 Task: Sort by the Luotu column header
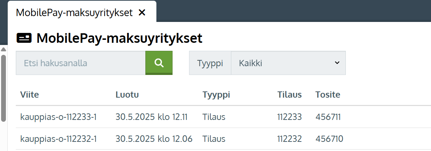127,95
